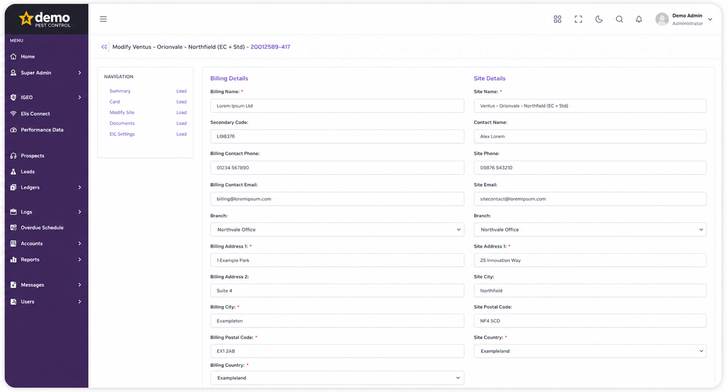Screen dimensions: 727x392
Task: Open the apps grid icon
Action: 557,19
